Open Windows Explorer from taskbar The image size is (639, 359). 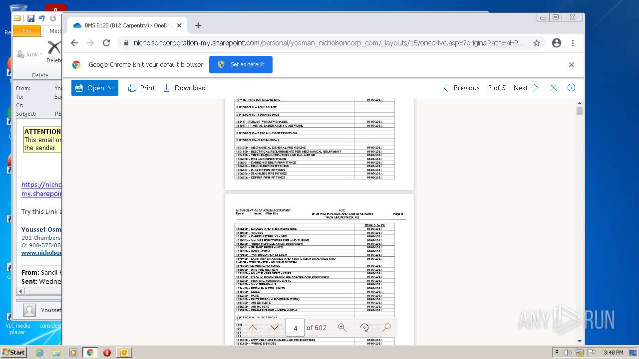56,353
